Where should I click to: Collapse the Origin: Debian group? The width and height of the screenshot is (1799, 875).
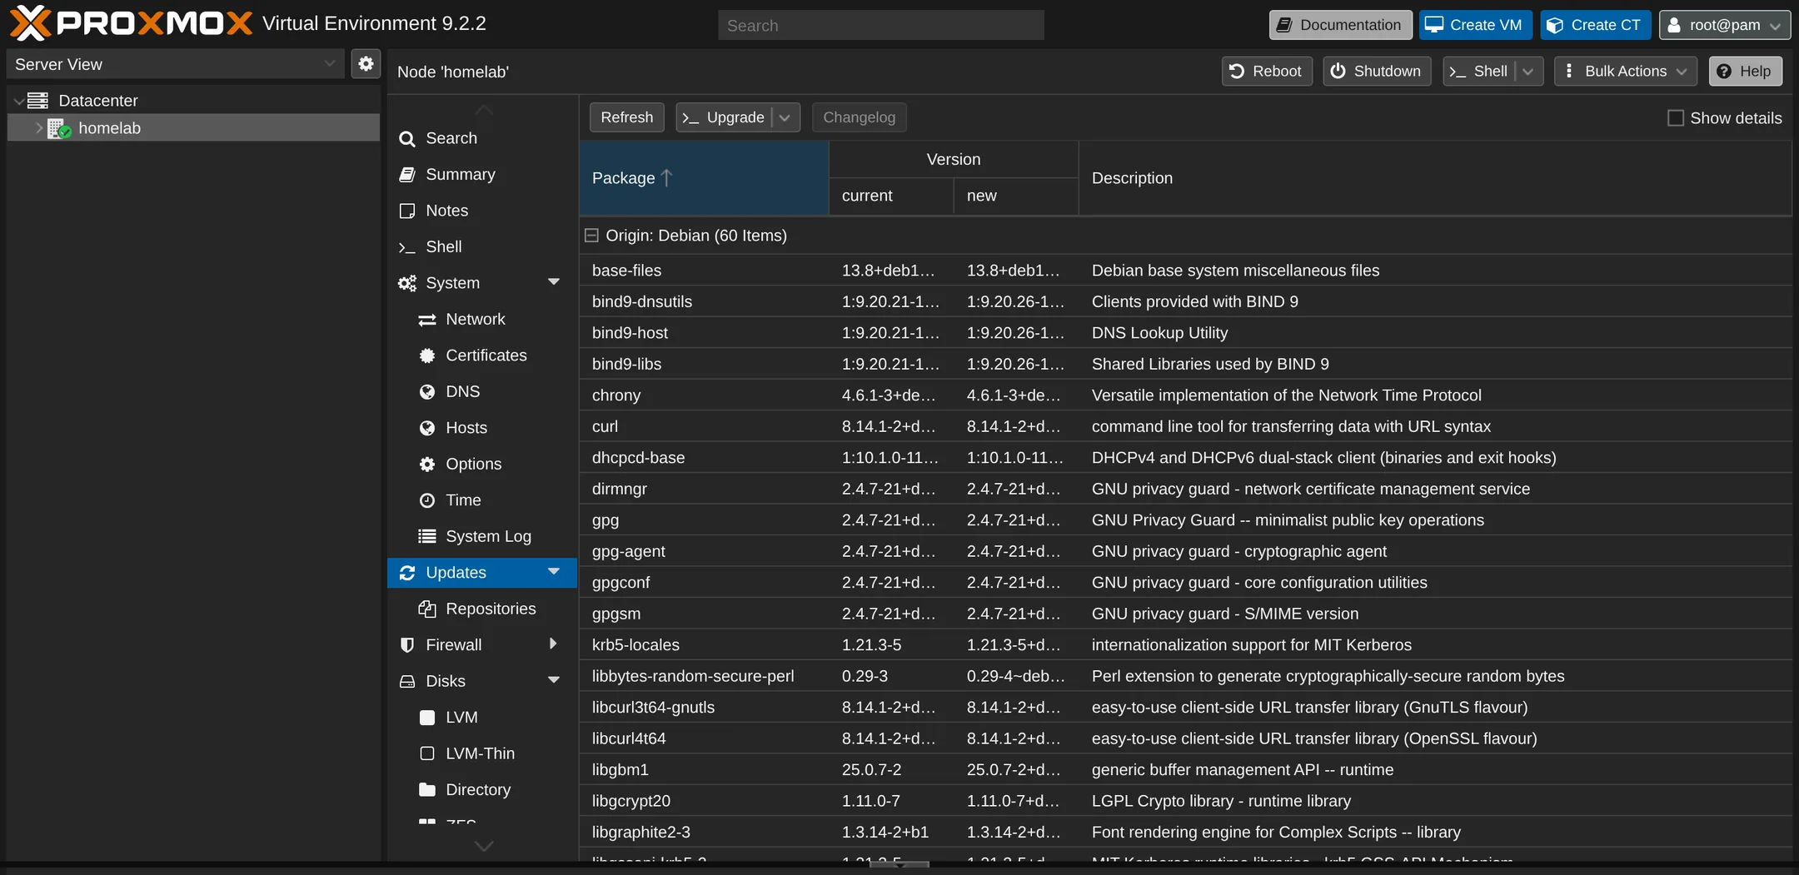point(591,236)
